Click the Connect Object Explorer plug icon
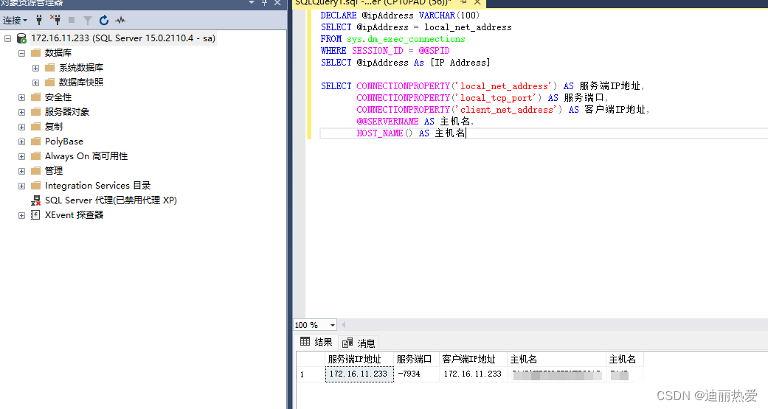The width and height of the screenshot is (768, 409). click(x=39, y=20)
